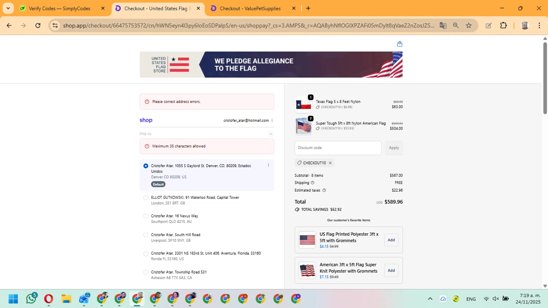Go back to previous page
The width and height of the screenshot is (548, 308).
tap(9, 26)
